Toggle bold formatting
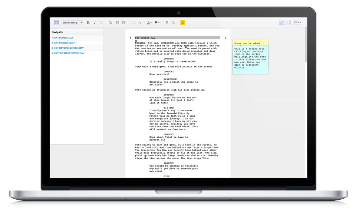Screen dimensions: 357x214 [x=89, y=22]
